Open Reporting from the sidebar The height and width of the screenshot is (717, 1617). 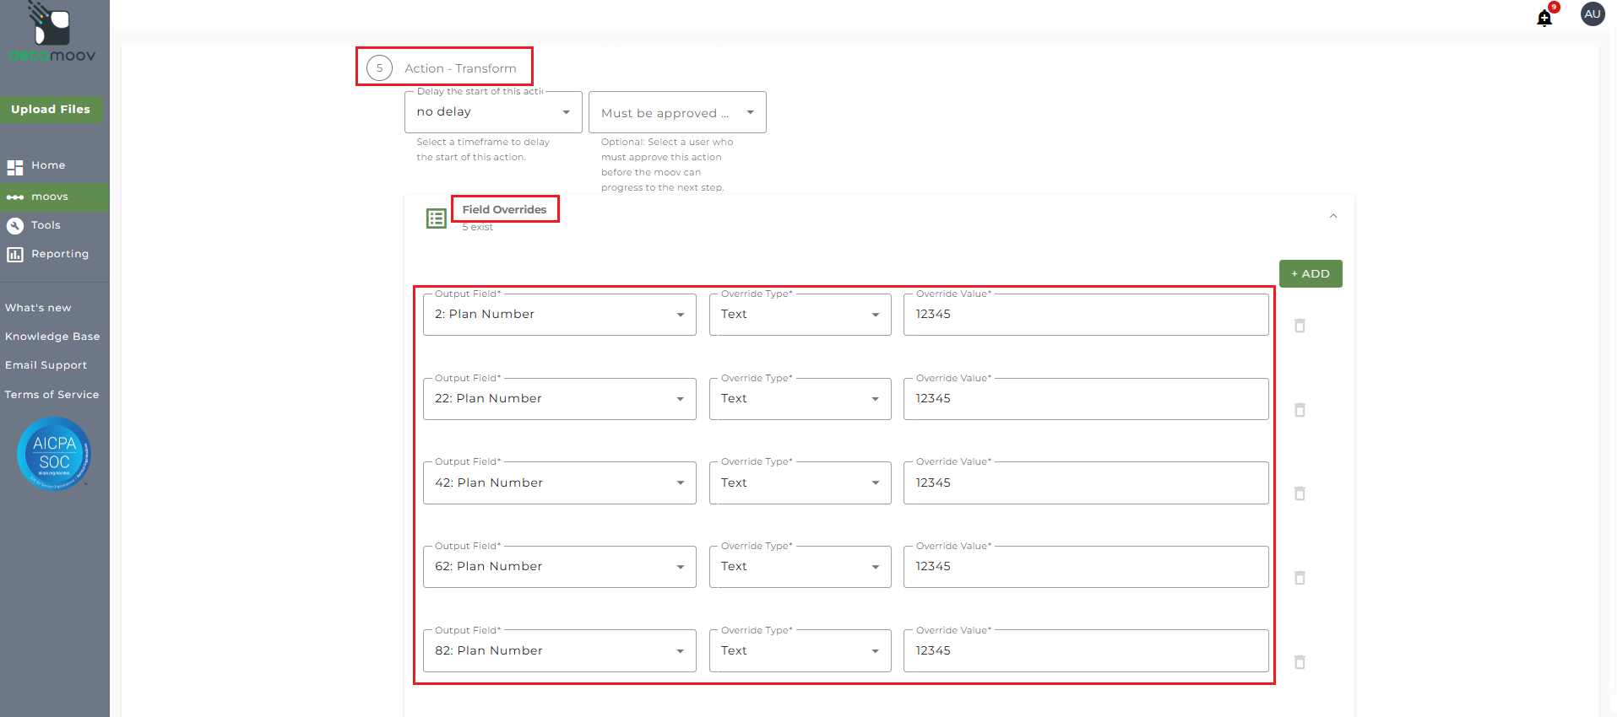click(x=59, y=254)
